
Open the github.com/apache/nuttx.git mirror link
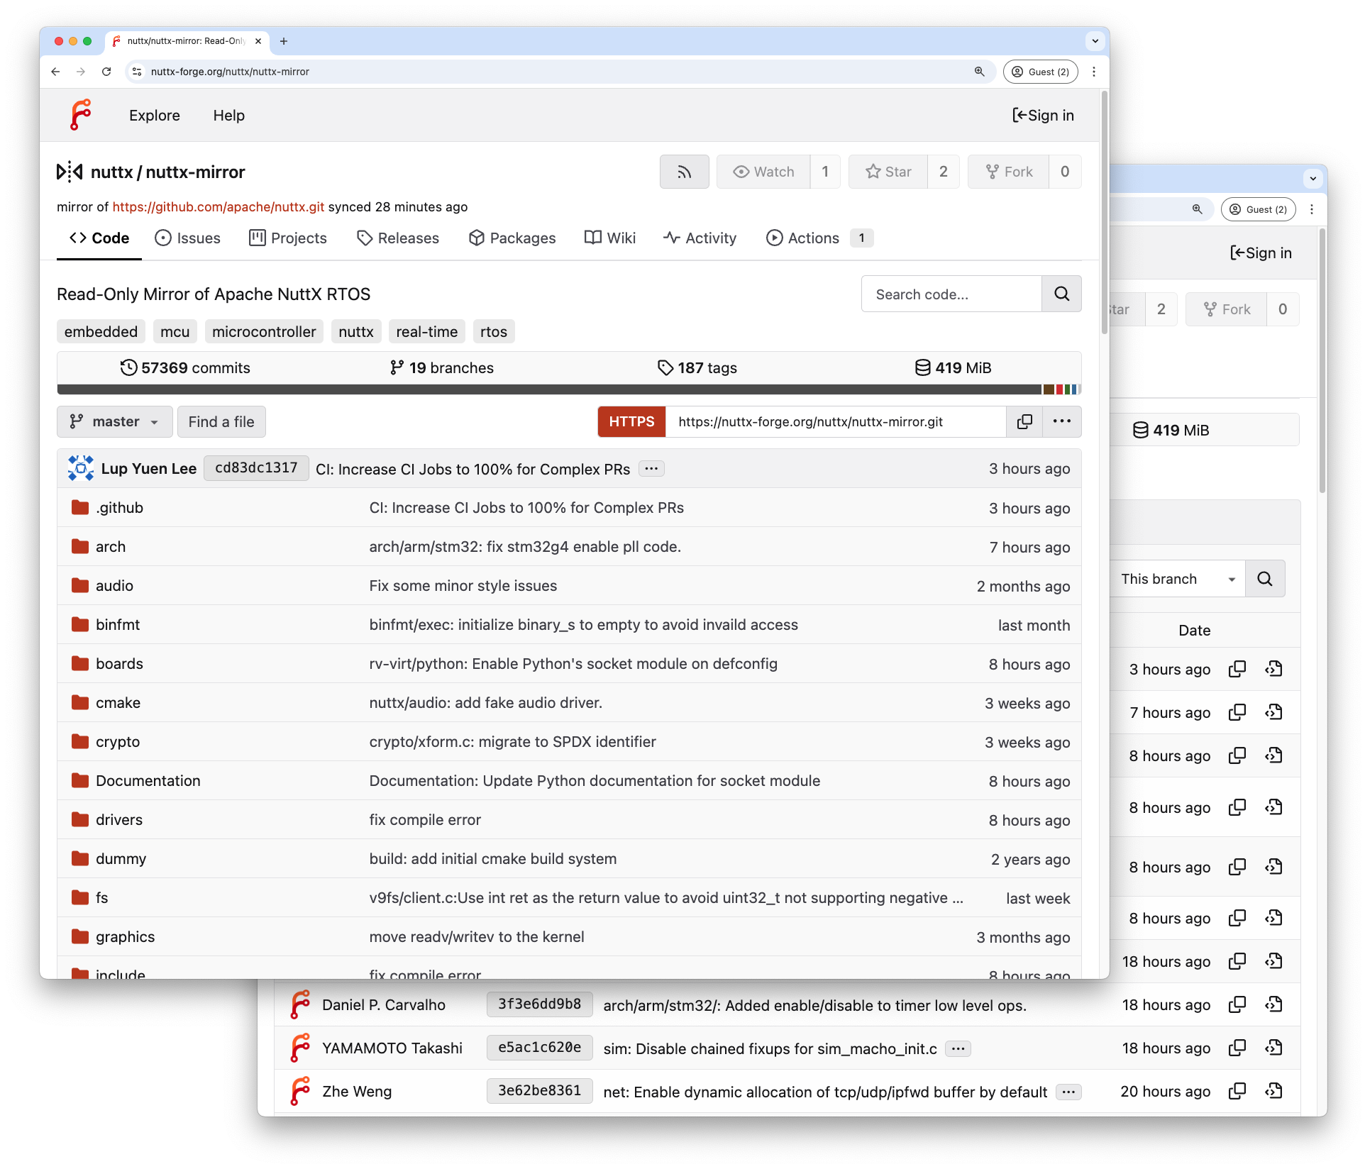tap(219, 207)
